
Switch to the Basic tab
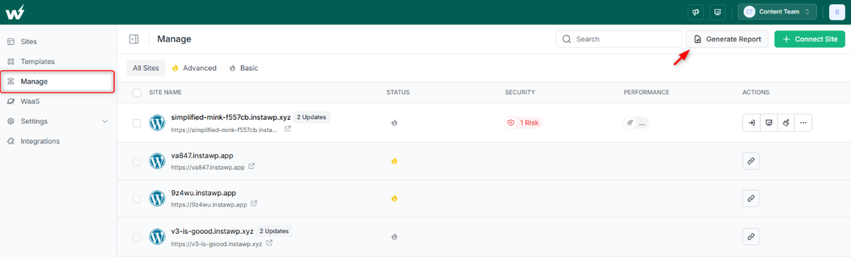[244, 68]
